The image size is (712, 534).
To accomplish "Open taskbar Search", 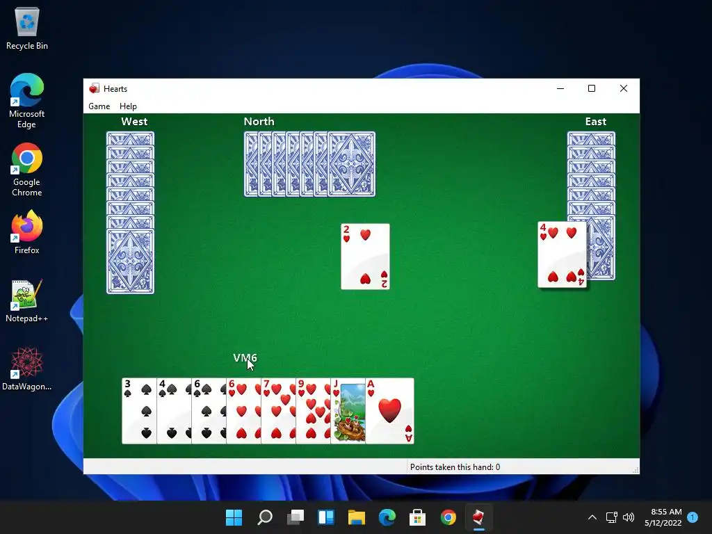I will coord(265,517).
